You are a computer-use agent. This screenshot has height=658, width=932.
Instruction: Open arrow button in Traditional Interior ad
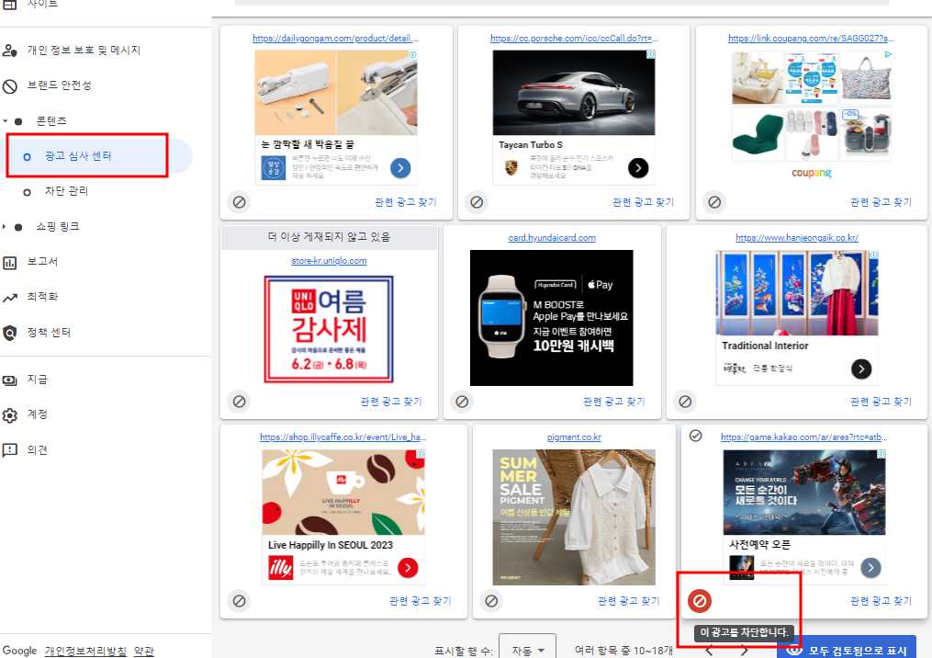click(861, 369)
